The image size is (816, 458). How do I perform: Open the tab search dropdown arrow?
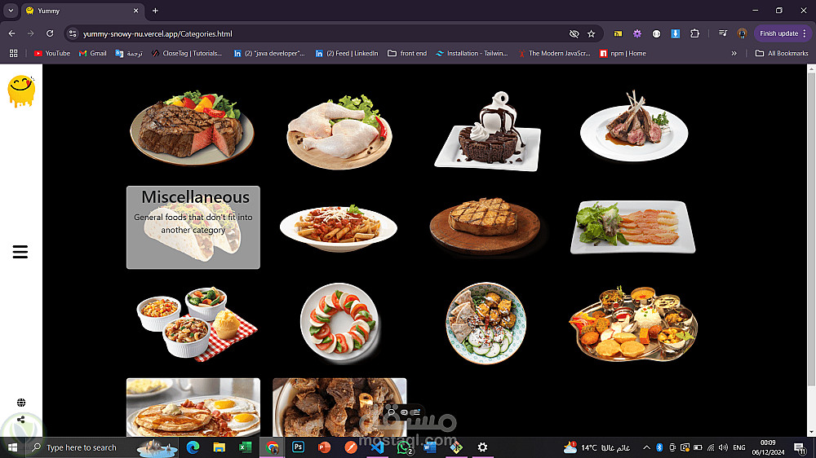[x=11, y=11]
